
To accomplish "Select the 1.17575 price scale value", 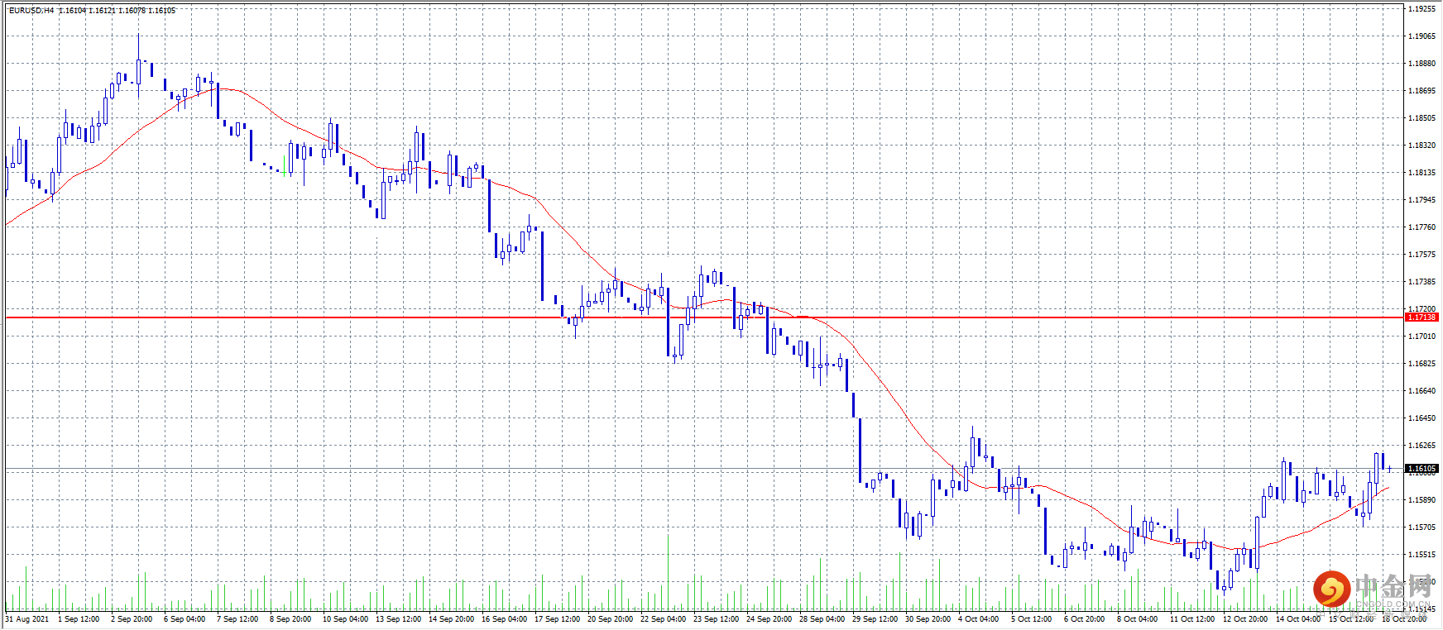I will (1422, 255).
